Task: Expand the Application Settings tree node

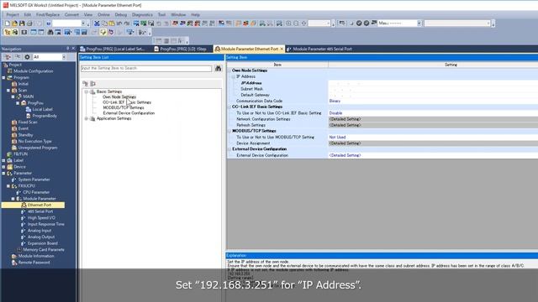Action: pos(87,118)
